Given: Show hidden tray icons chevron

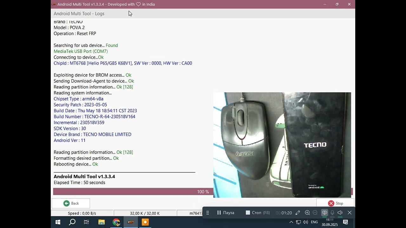Looking at the screenshot, I should (x=291, y=222).
